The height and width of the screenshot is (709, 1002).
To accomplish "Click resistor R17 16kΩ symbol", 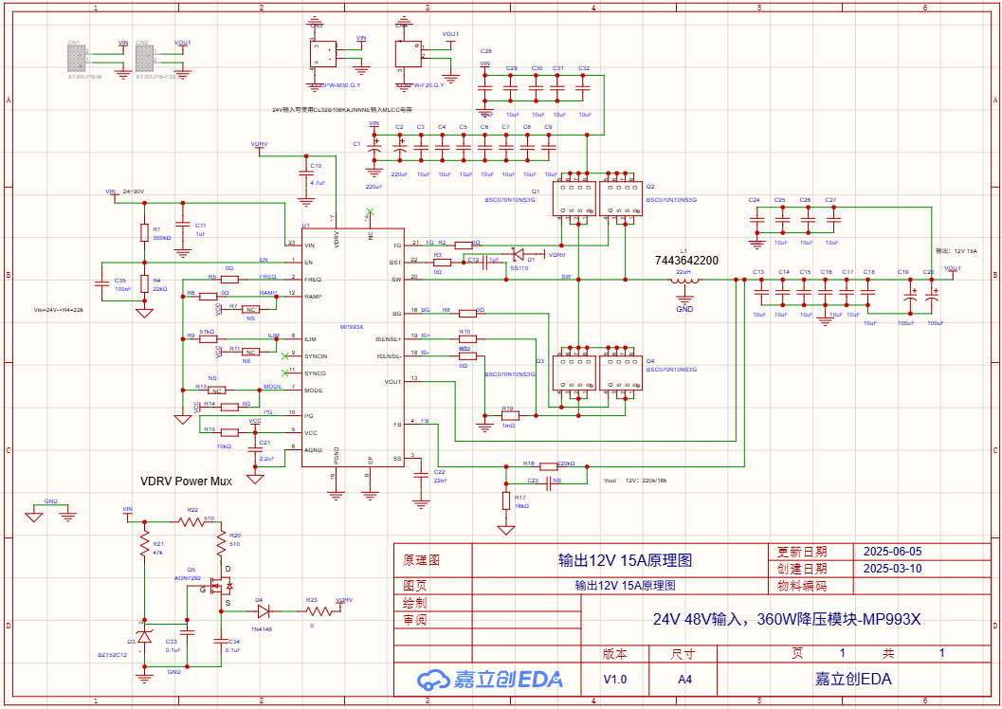I will tap(506, 501).
